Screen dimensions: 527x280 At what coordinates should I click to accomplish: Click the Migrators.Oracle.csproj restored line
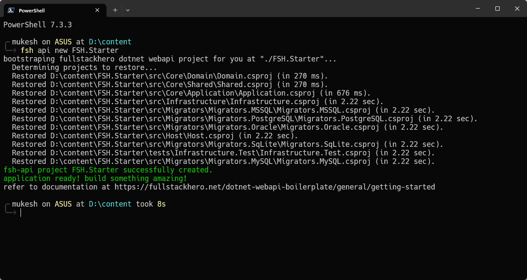[x=227, y=127]
